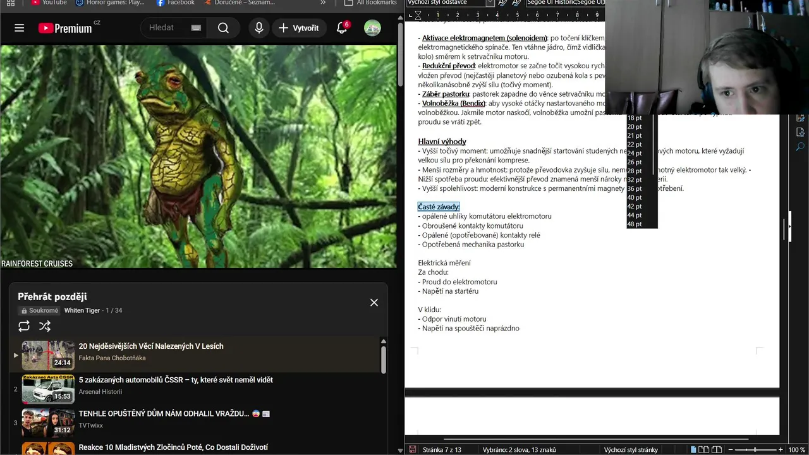Viewport: 809px width, 455px height.
Task: Choose 48 pt font size
Action: [635, 224]
